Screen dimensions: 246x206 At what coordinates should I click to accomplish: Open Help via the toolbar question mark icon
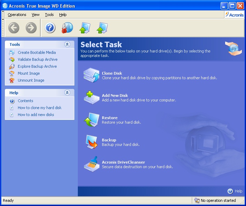click(x=50, y=28)
